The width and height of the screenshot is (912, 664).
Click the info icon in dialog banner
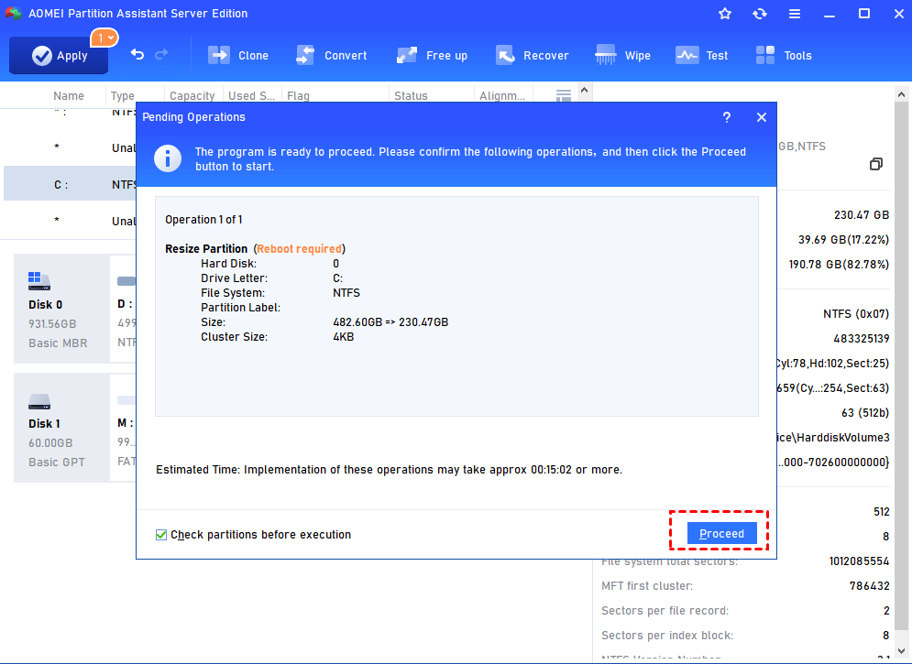point(168,158)
